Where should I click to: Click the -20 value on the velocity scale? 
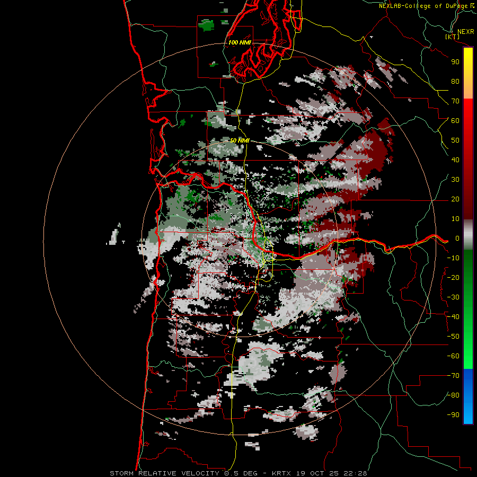click(x=453, y=277)
